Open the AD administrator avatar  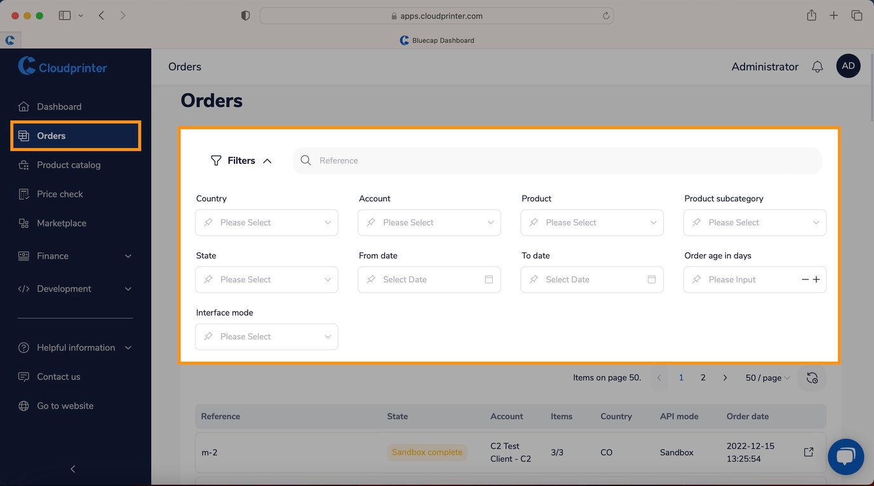[848, 65]
